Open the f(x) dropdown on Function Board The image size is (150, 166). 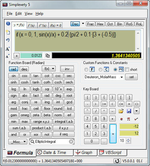(49, 69)
